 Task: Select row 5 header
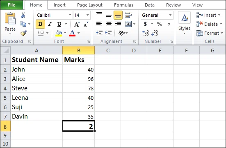click(5, 98)
